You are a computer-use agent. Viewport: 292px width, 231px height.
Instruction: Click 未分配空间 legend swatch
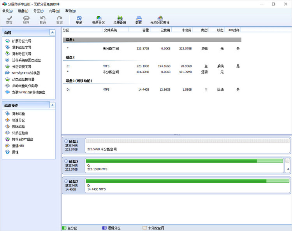[144, 228]
